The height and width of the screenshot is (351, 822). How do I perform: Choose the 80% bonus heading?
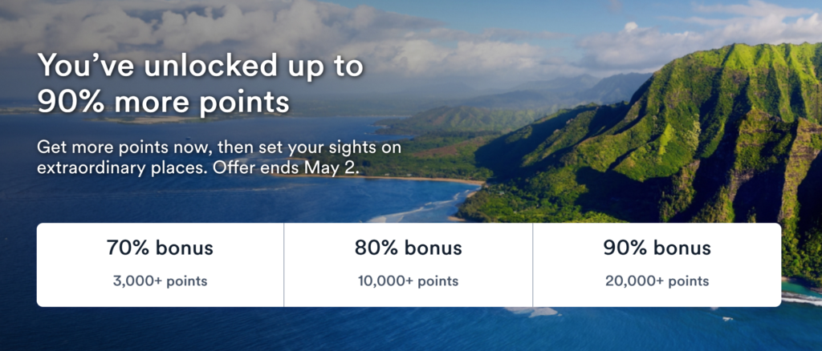408,248
